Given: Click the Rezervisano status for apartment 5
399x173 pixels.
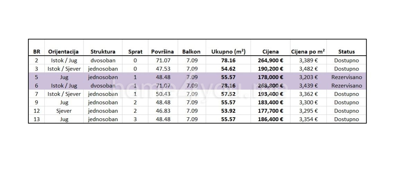Looking at the screenshot, I should click(x=346, y=77).
